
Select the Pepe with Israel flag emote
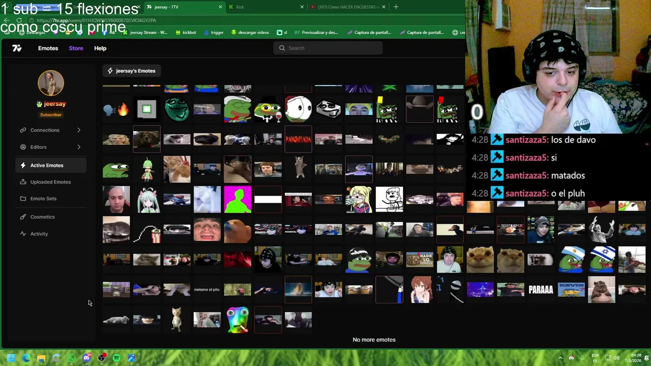tap(602, 260)
